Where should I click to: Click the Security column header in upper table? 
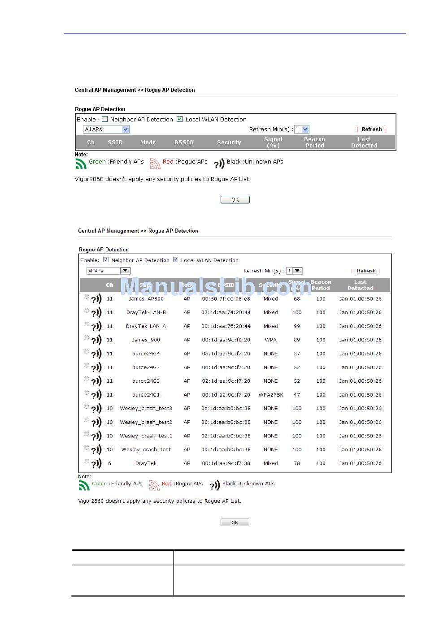pyautogui.click(x=229, y=143)
